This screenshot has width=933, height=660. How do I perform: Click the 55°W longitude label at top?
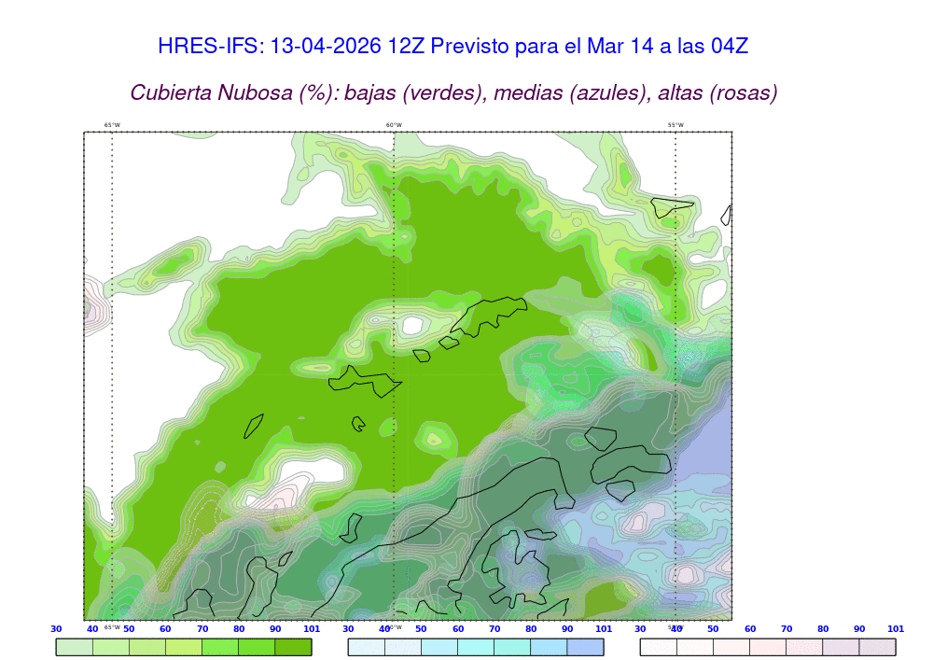tap(675, 125)
